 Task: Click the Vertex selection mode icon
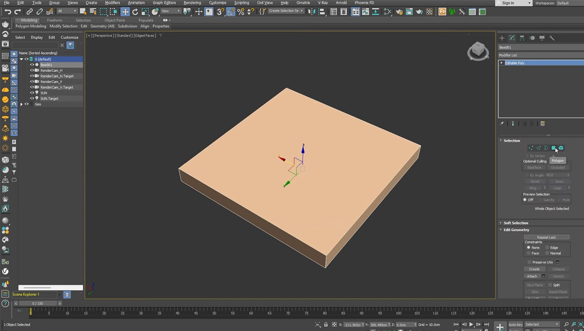coord(530,148)
